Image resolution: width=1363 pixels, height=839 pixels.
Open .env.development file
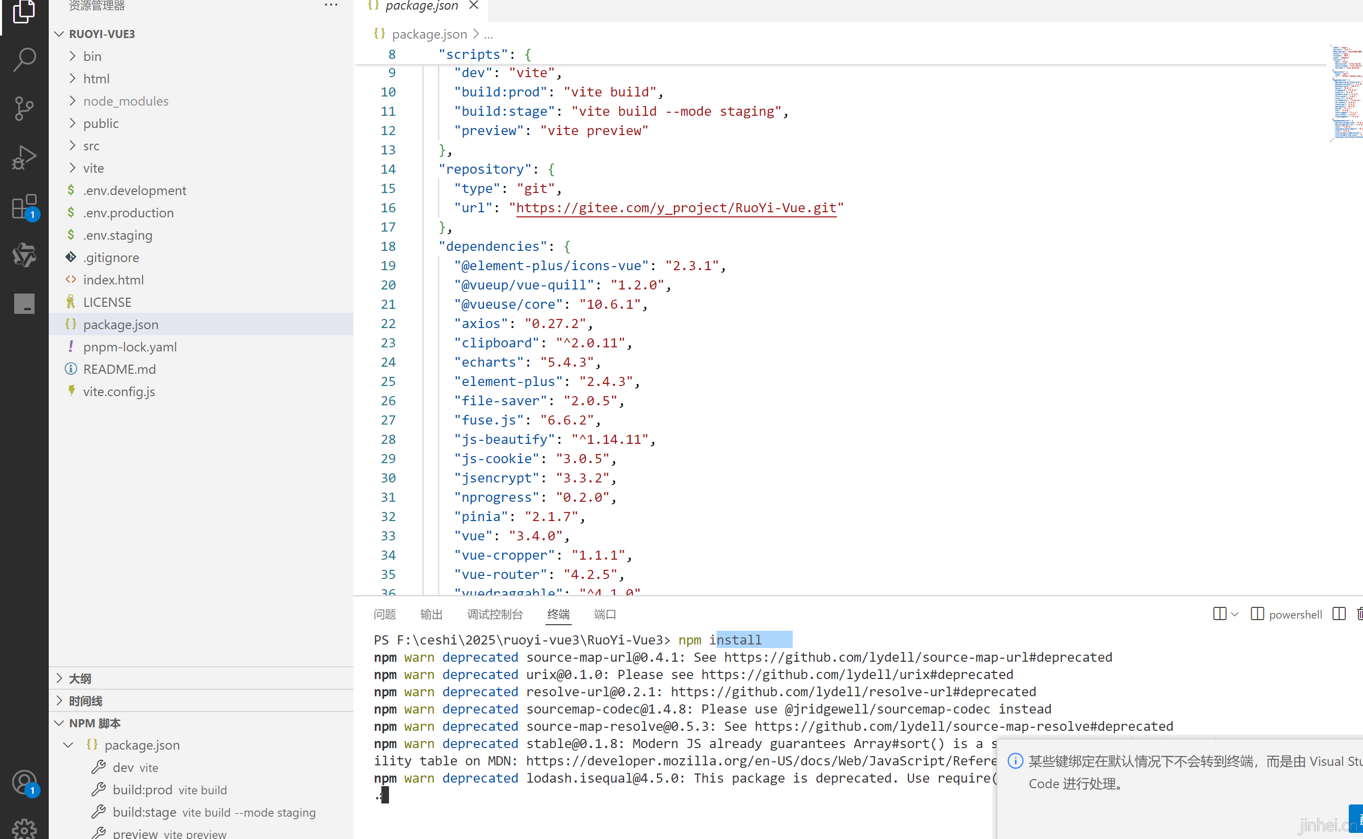click(x=135, y=190)
